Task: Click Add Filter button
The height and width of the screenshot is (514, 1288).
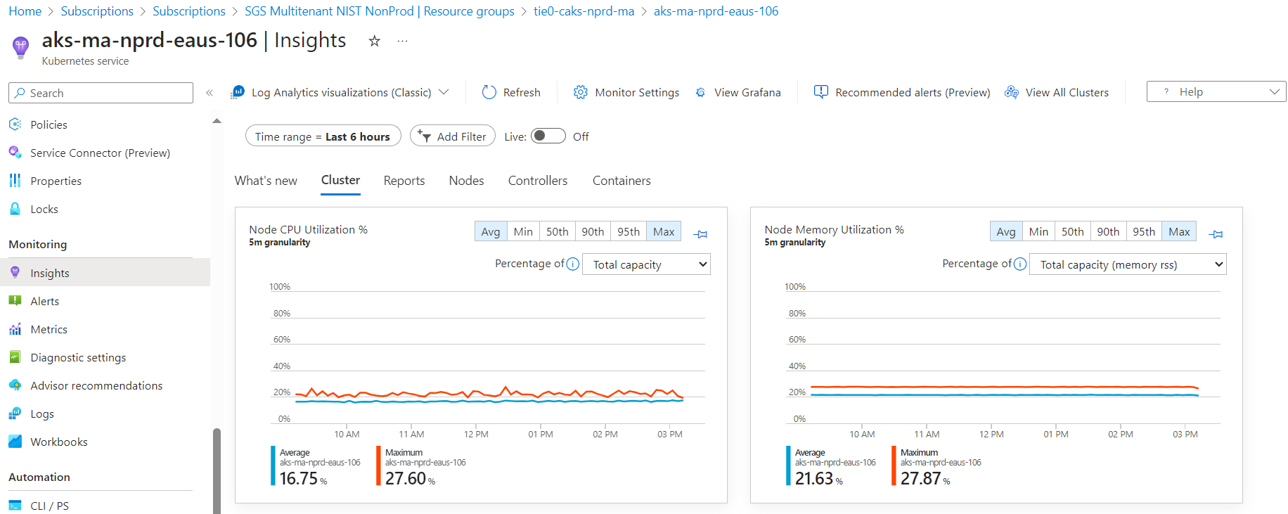Action: (453, 136)
